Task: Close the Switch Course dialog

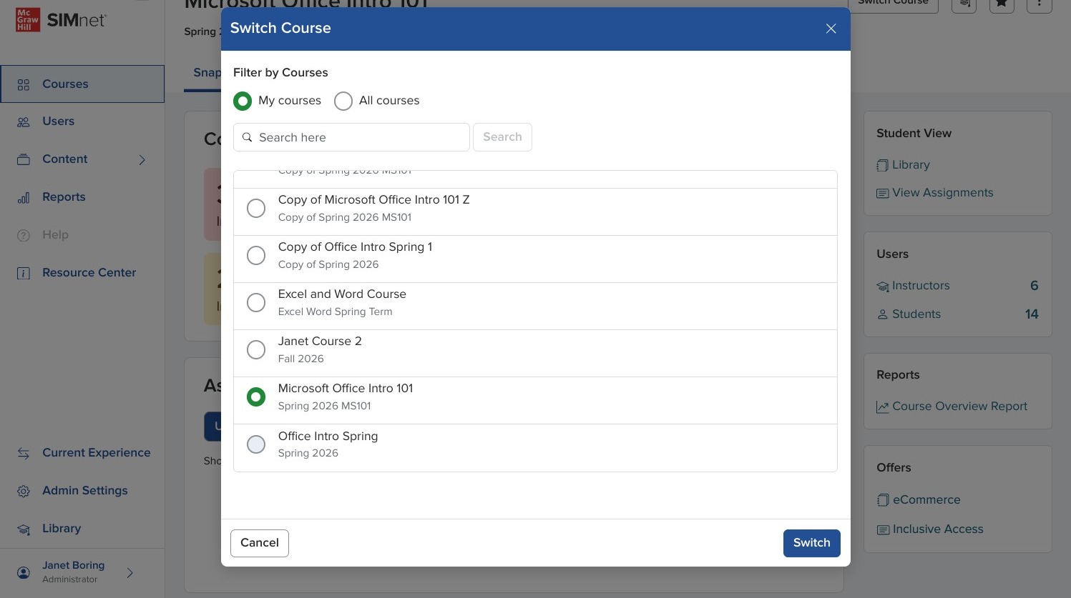Action: pyautogui.click(x=831, y=29)
